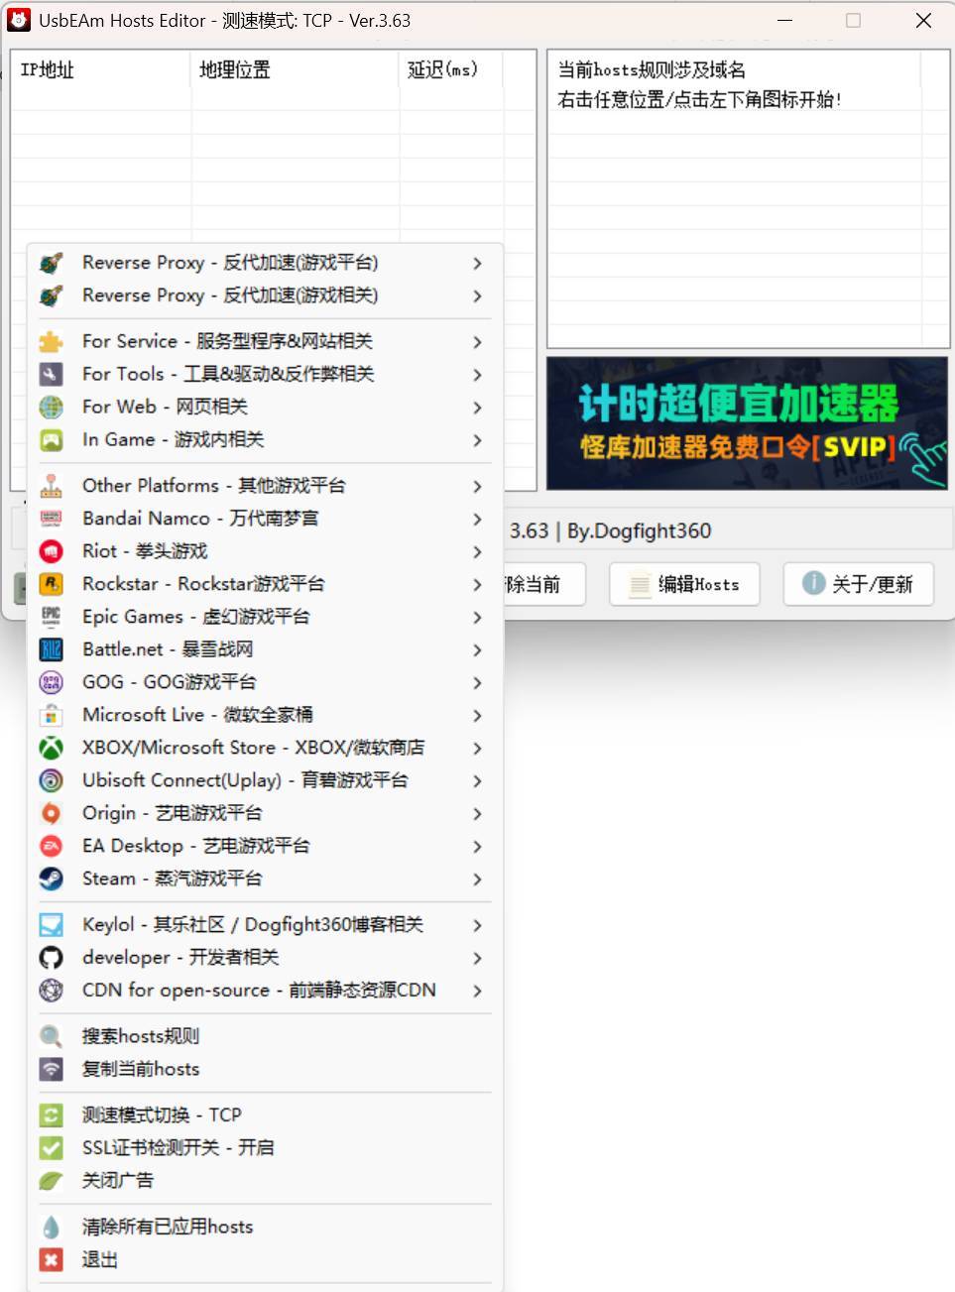Expand Reverse Proxy 游戏平台 submenu arrow

(477, 263)
